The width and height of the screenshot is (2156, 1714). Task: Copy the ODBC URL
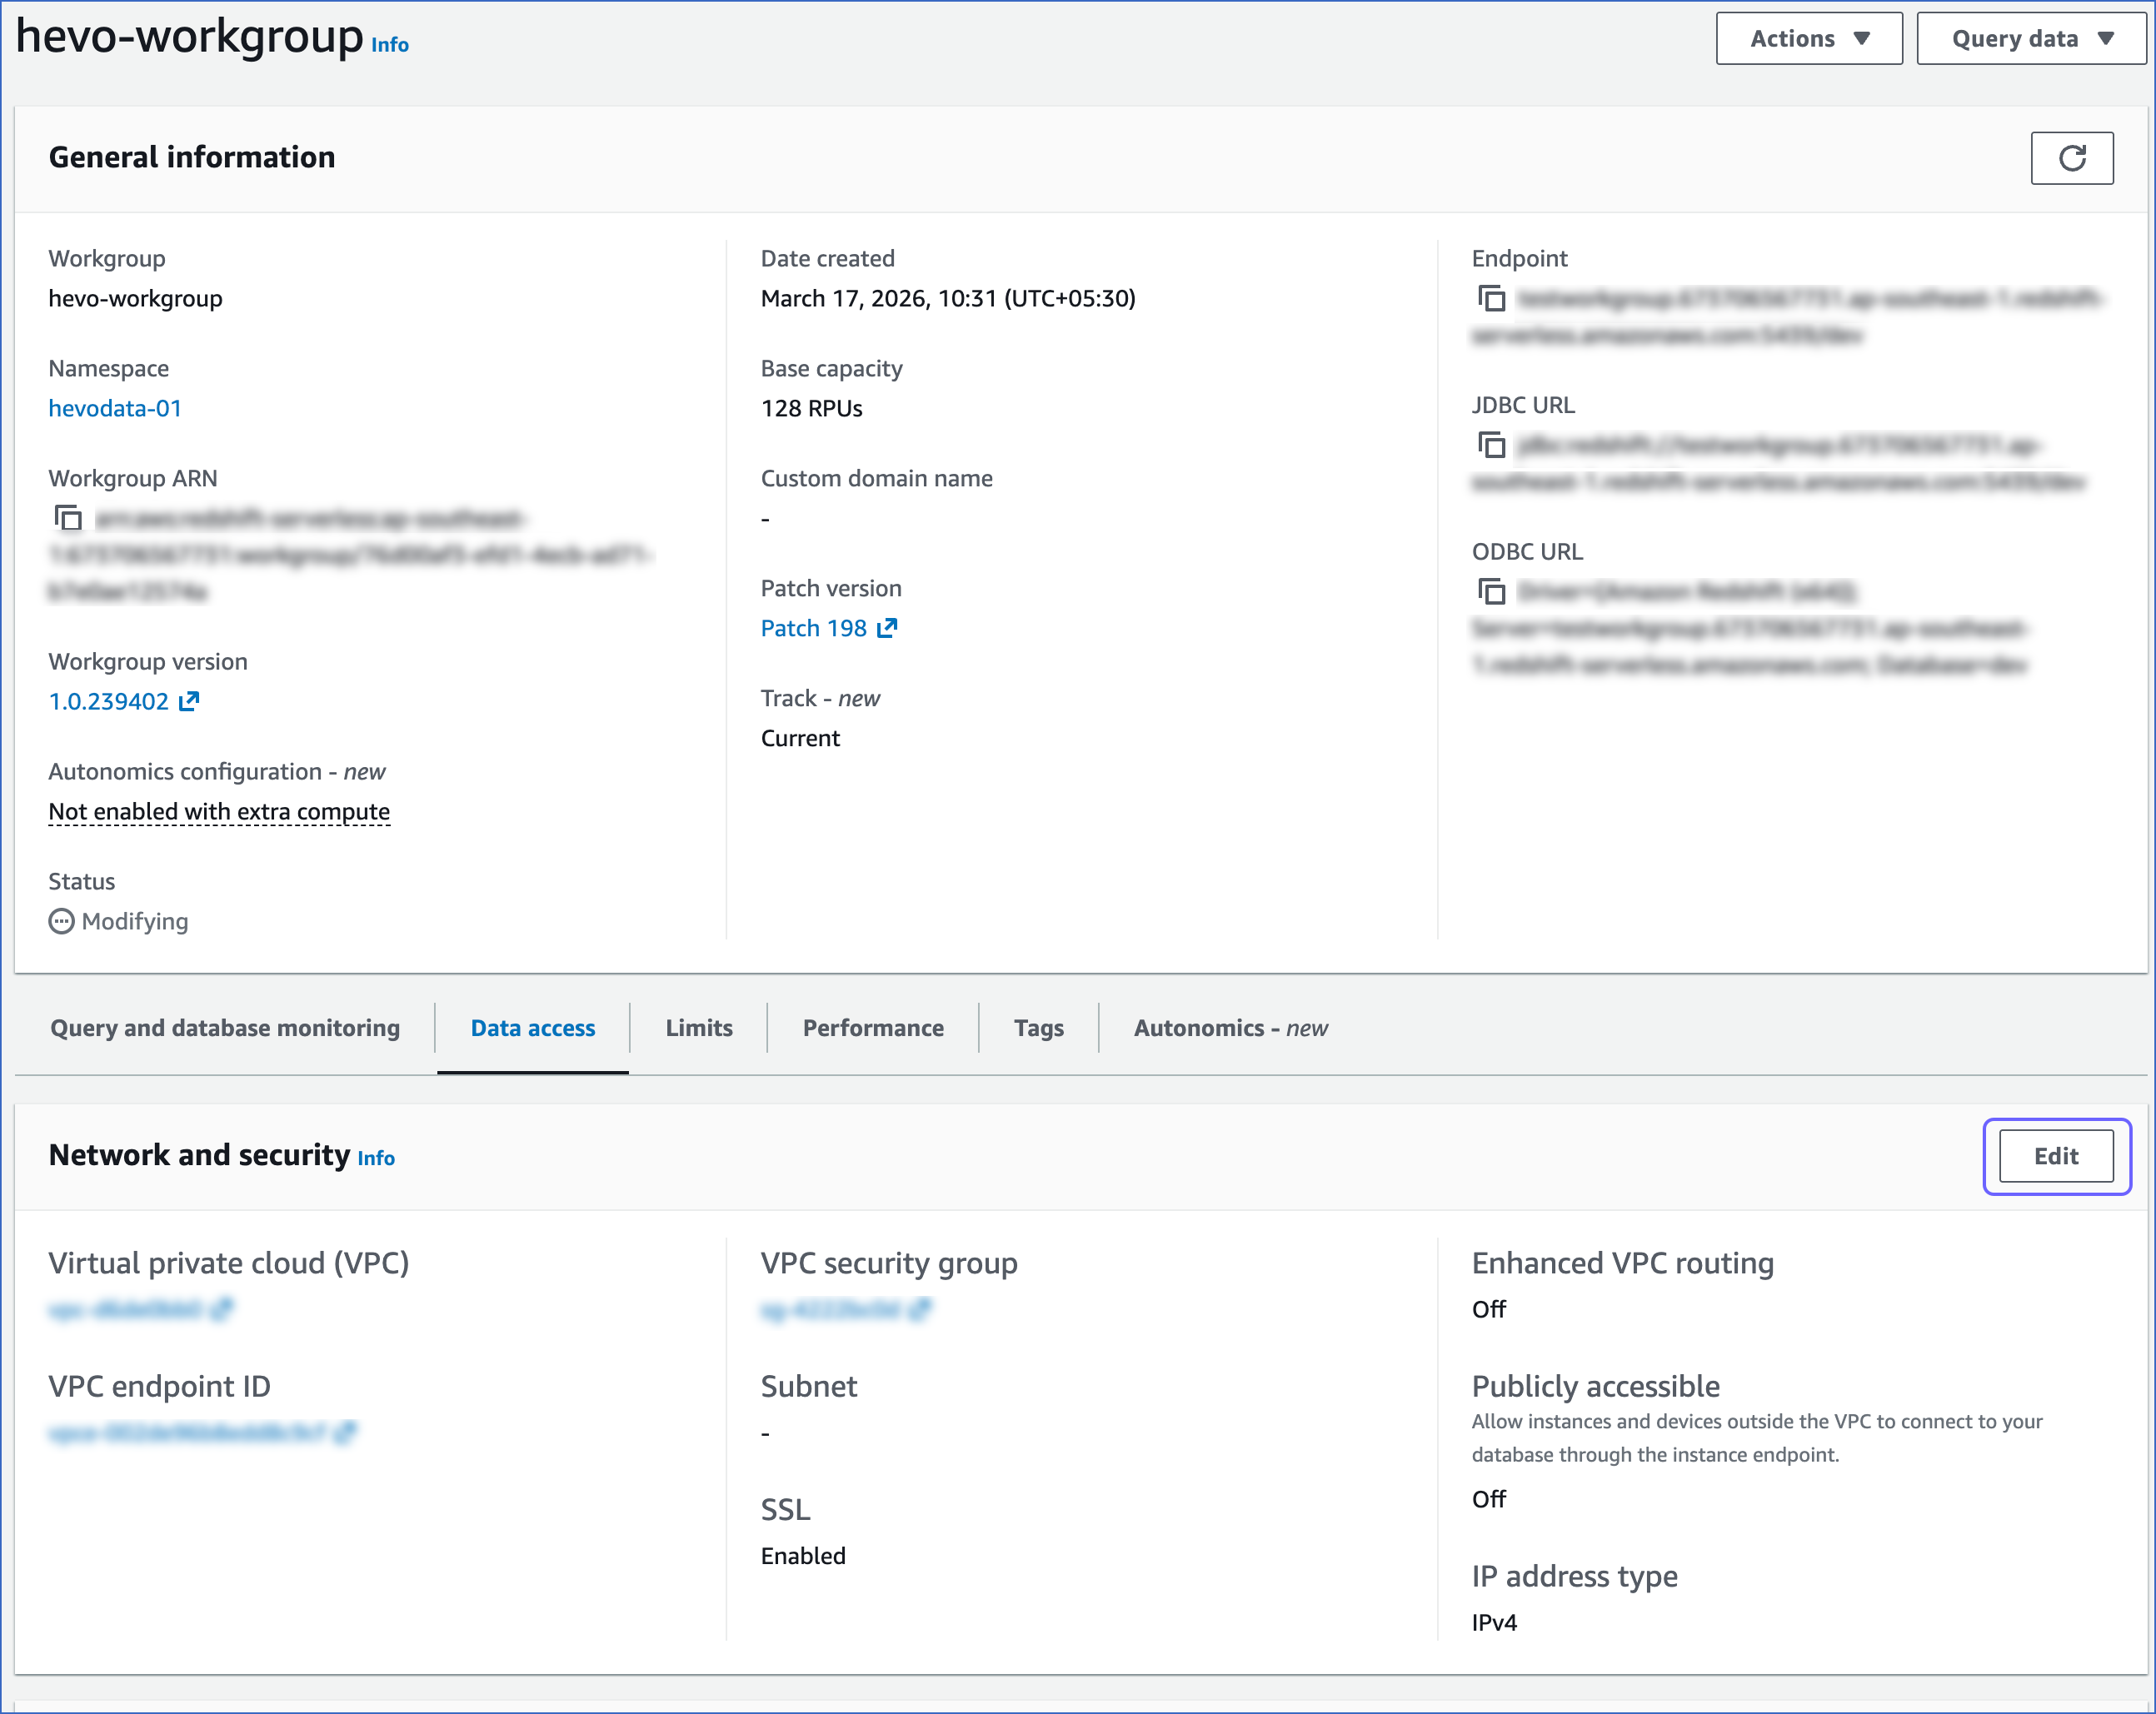click(1491, 592)
